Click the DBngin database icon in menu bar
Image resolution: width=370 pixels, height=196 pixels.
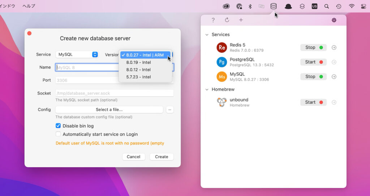pyautogui.click(x=274, y=6)
